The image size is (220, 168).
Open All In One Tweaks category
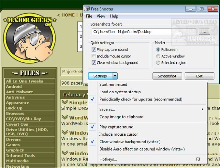[30, 81]
